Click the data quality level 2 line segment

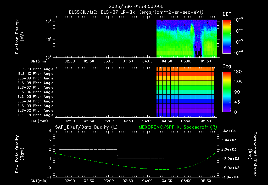(x=88, y=149)
